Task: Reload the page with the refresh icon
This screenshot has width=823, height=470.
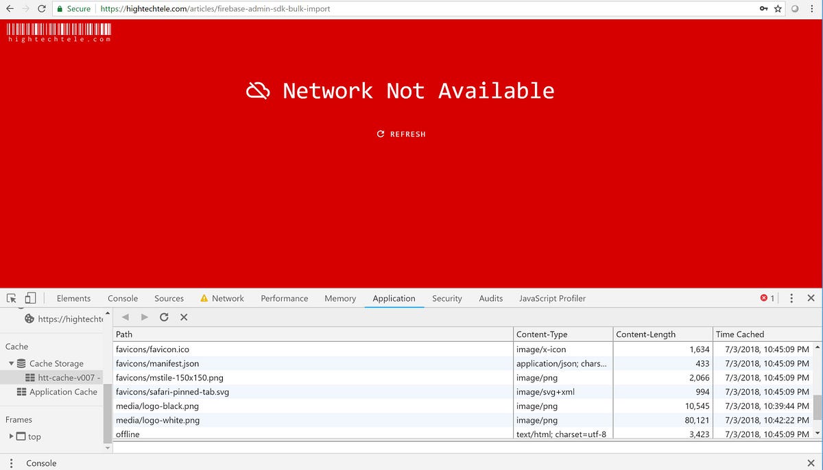Action: (42, 9)
